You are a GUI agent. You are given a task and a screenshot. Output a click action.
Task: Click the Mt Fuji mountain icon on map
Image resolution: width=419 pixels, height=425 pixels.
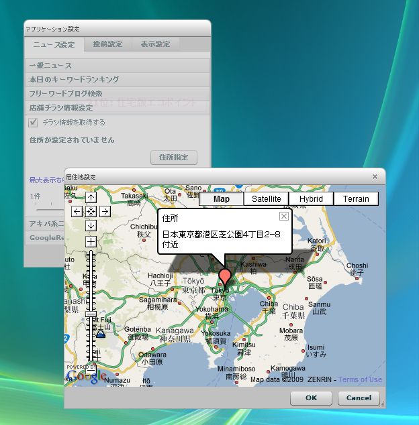[101, 334]
